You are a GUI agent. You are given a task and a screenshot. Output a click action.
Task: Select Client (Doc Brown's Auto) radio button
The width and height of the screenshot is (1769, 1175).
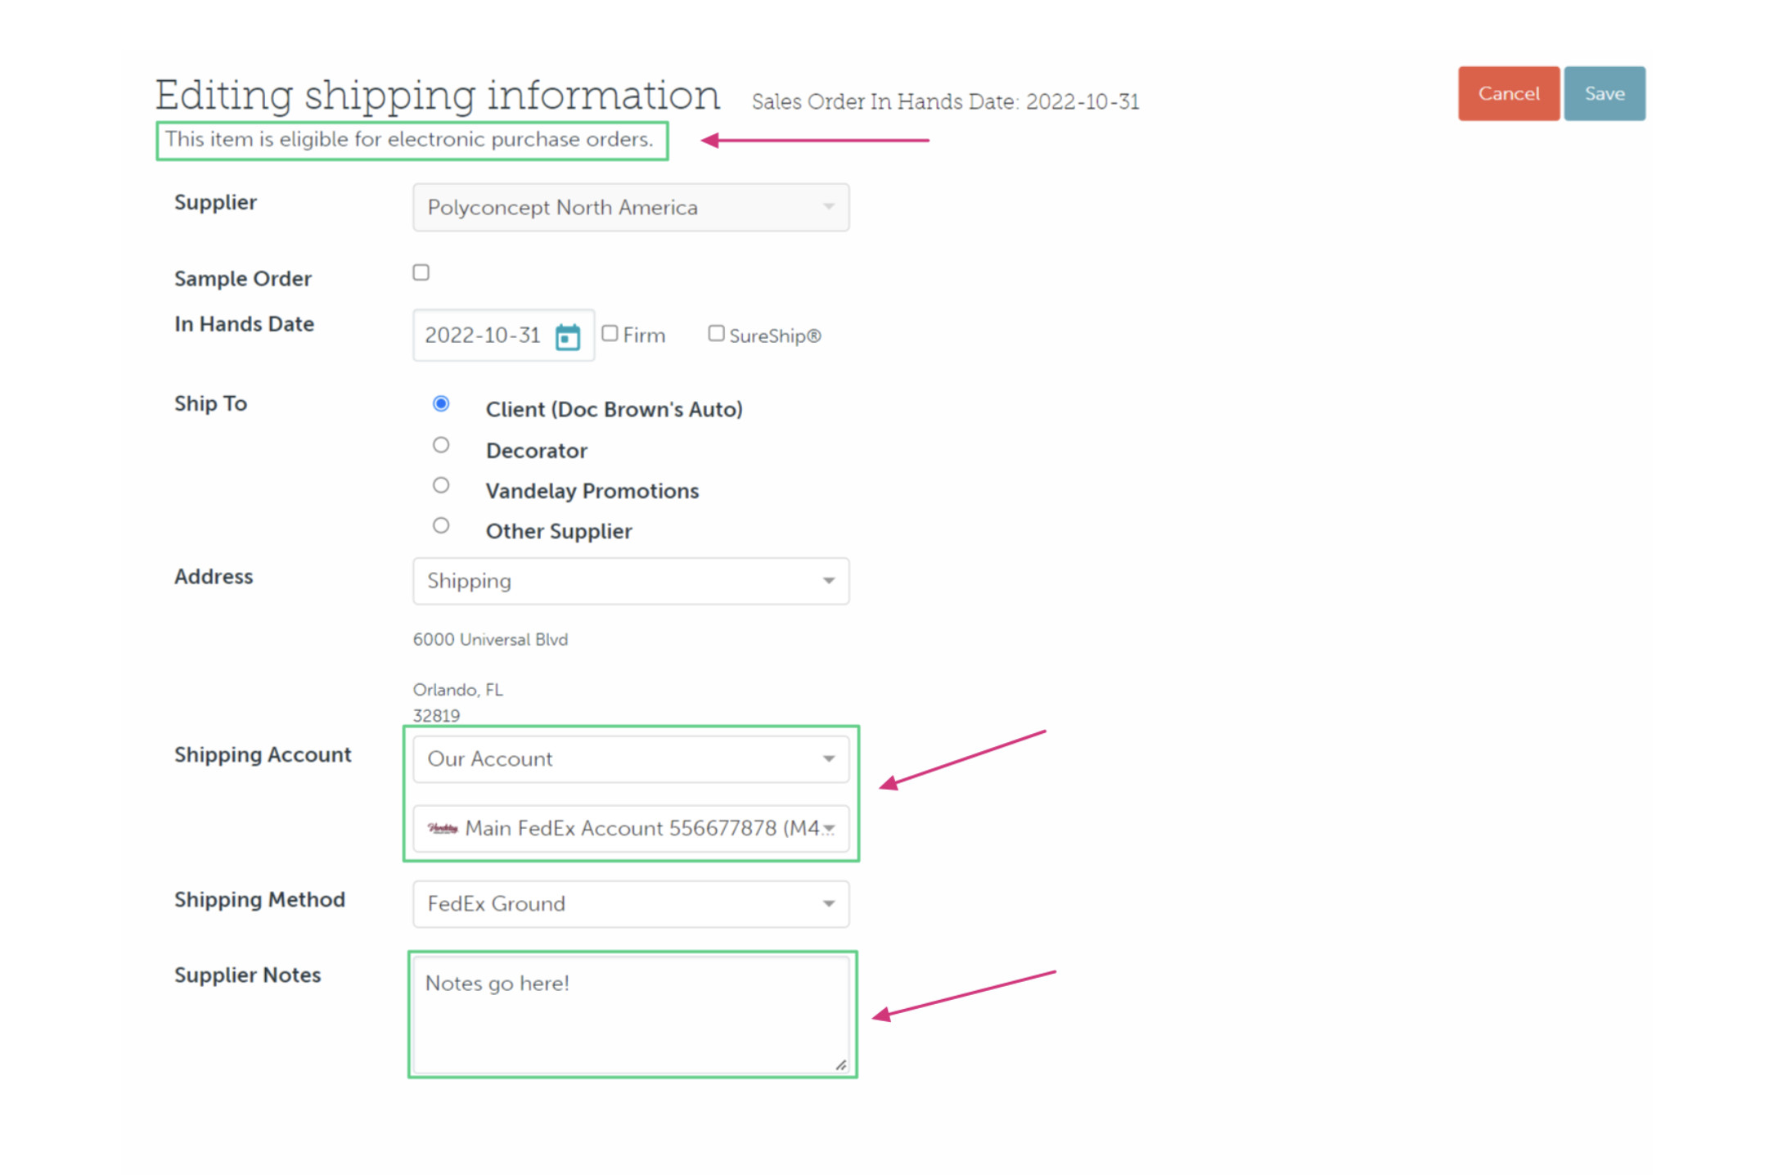441,403
